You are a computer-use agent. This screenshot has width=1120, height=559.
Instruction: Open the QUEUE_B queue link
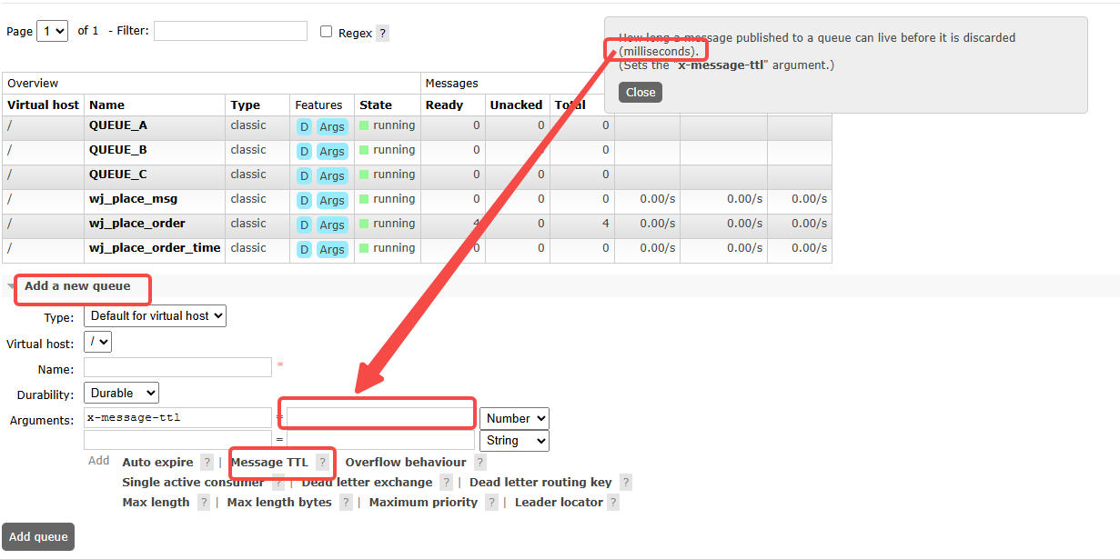(117, 150)
